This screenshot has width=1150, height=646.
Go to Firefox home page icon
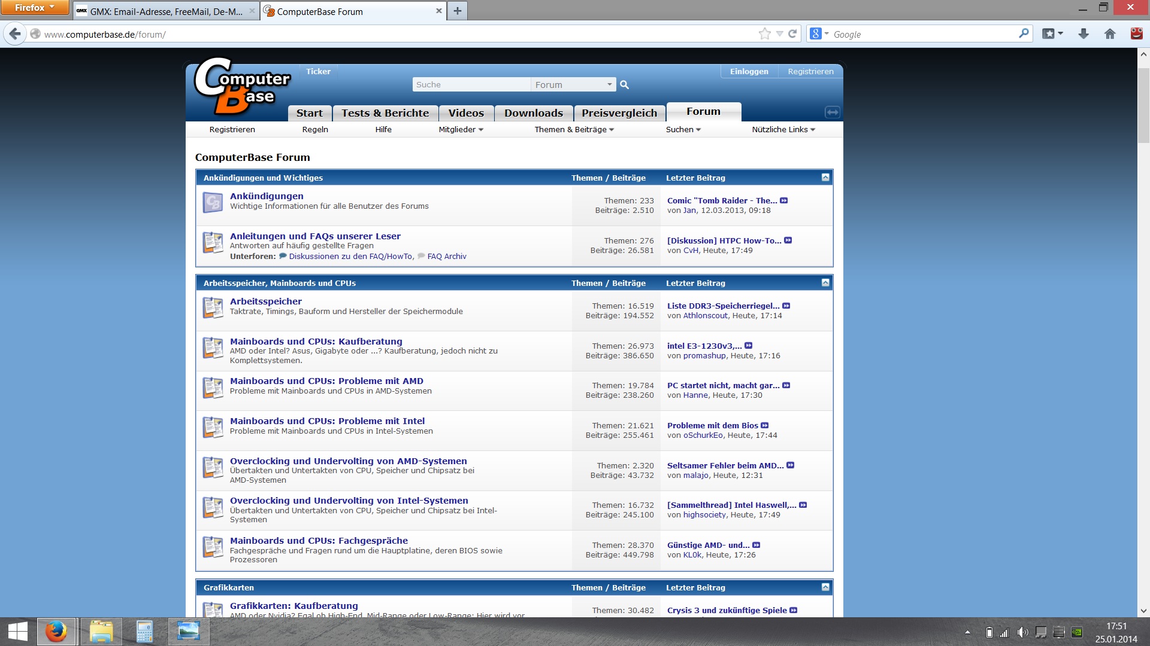pos(1110,34)
